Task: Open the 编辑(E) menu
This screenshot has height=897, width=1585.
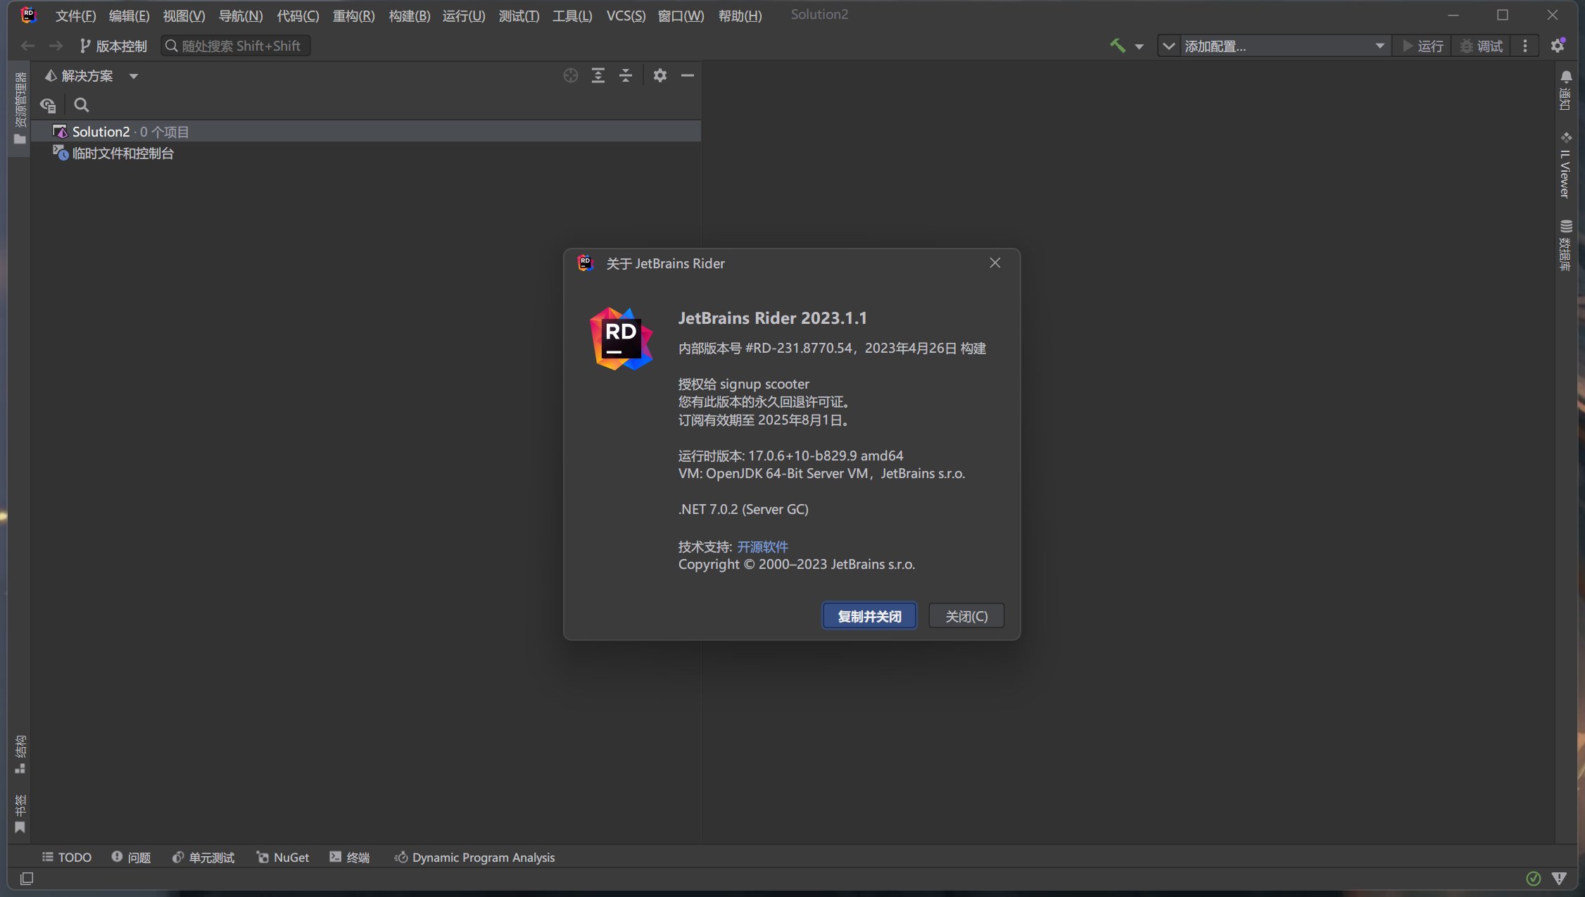Action: click(x=129, y=15)
